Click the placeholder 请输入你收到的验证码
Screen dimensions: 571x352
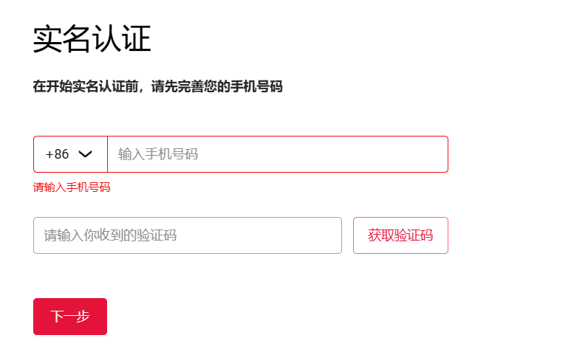(110, 235)
